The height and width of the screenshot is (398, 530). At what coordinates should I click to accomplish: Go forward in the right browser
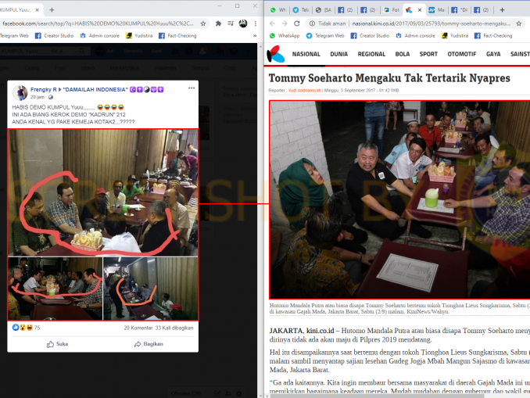coord(285,23)
